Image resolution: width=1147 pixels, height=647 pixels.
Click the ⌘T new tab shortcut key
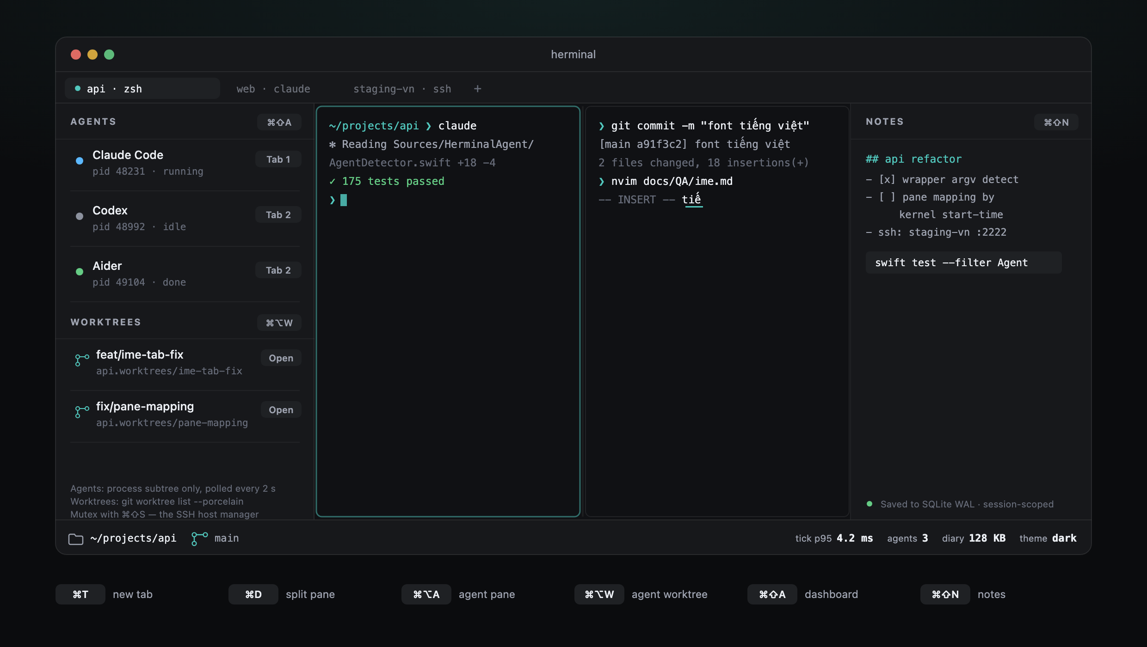[x=80, y=594]
